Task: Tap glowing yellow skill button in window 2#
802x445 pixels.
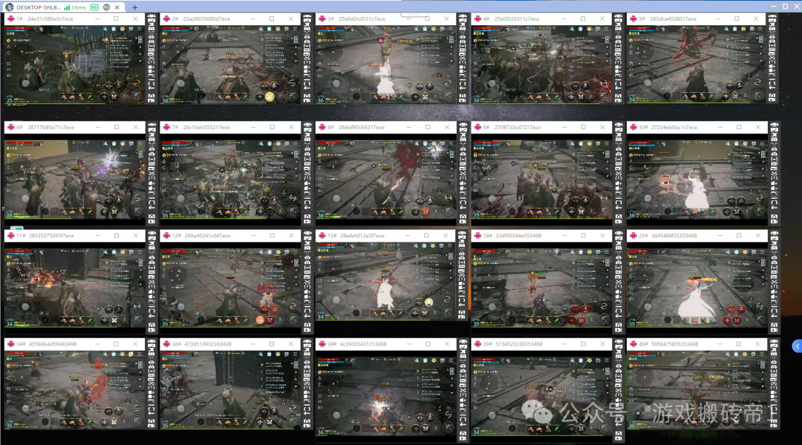Action: click(x=270, y=96)
